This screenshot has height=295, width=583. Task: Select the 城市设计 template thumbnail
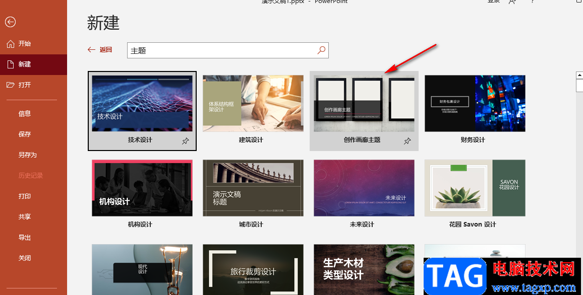tap(253, 188)
